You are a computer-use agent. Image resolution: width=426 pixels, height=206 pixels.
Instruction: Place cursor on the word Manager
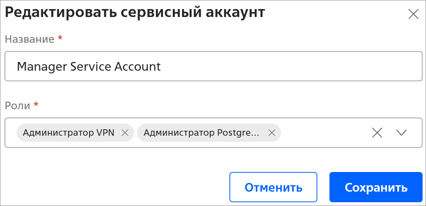(x=38, y=67)
